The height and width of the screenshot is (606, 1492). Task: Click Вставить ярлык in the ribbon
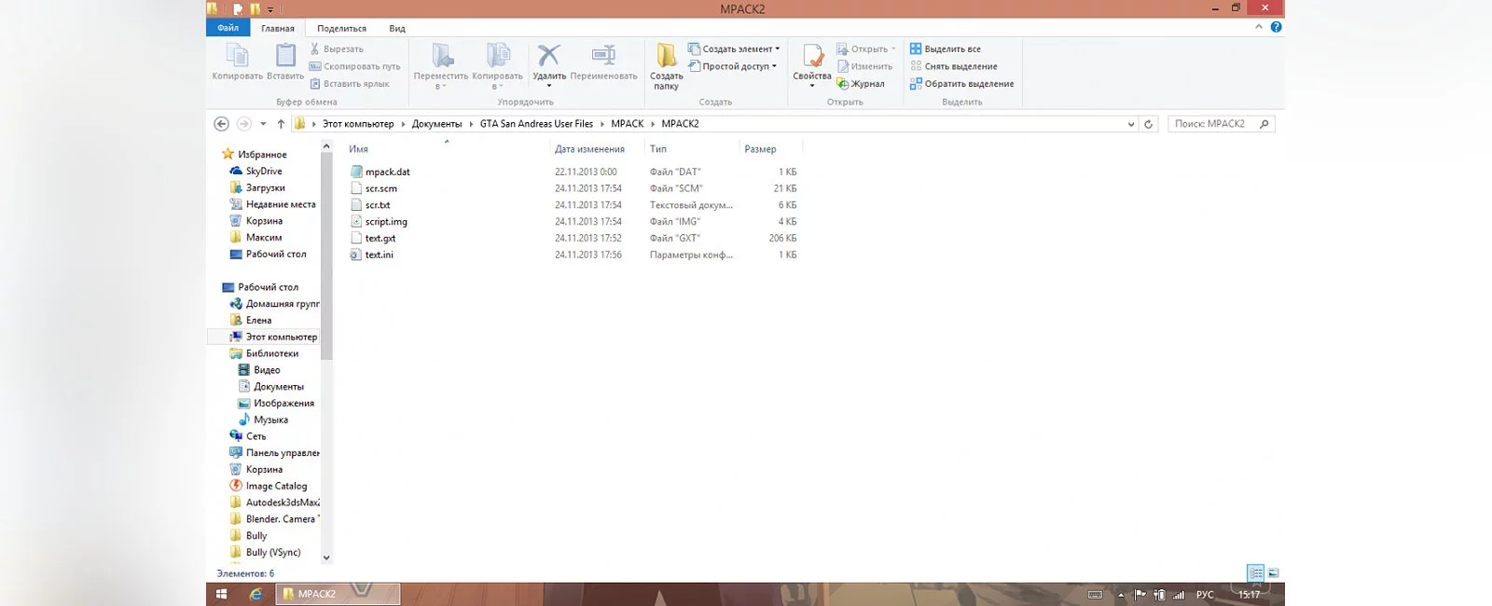click(x=349, y=84)
